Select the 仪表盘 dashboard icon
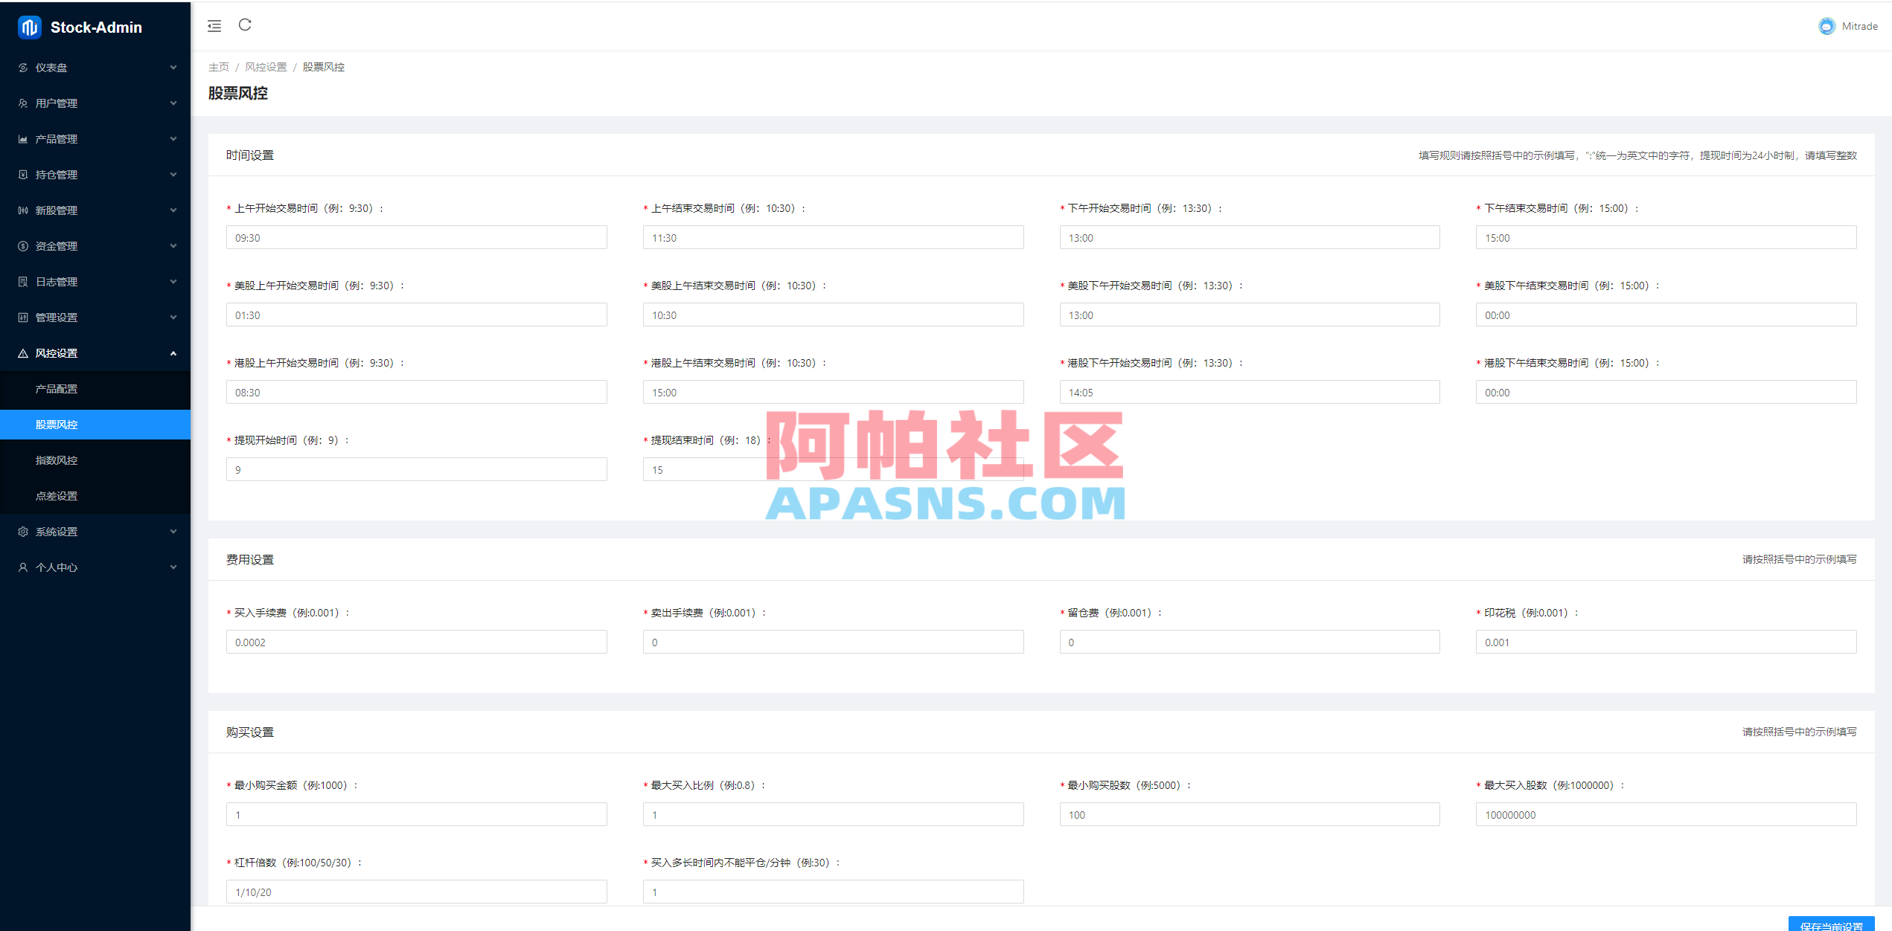The width and height of the screenshot is (1892, 931). point(22,67)
